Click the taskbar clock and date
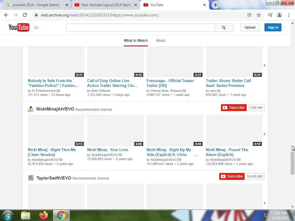The image size is (295, 221). (280, 216)
